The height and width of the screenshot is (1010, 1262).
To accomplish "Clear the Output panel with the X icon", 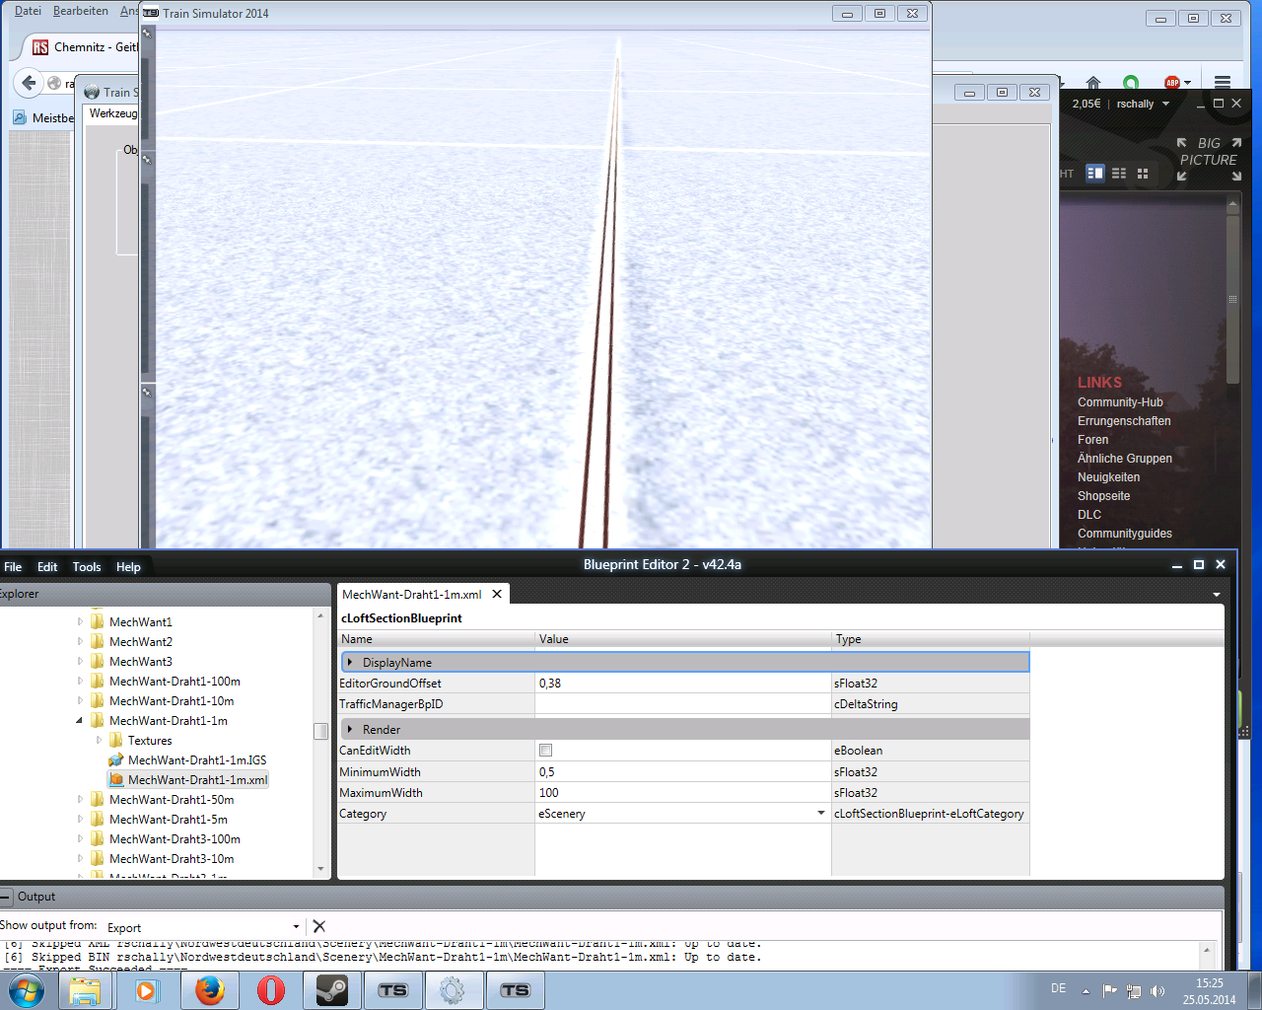I will pos(318,926).
